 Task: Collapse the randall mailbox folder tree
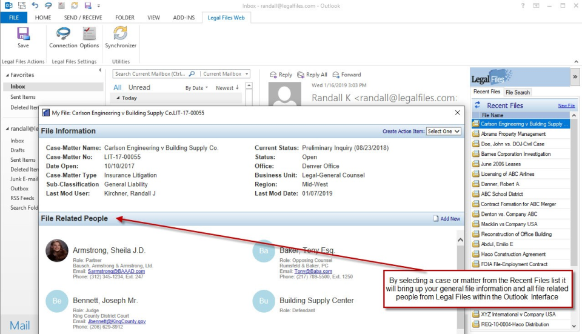pos(7,129)
